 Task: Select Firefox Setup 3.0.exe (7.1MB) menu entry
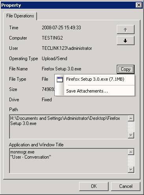[95, 80]
